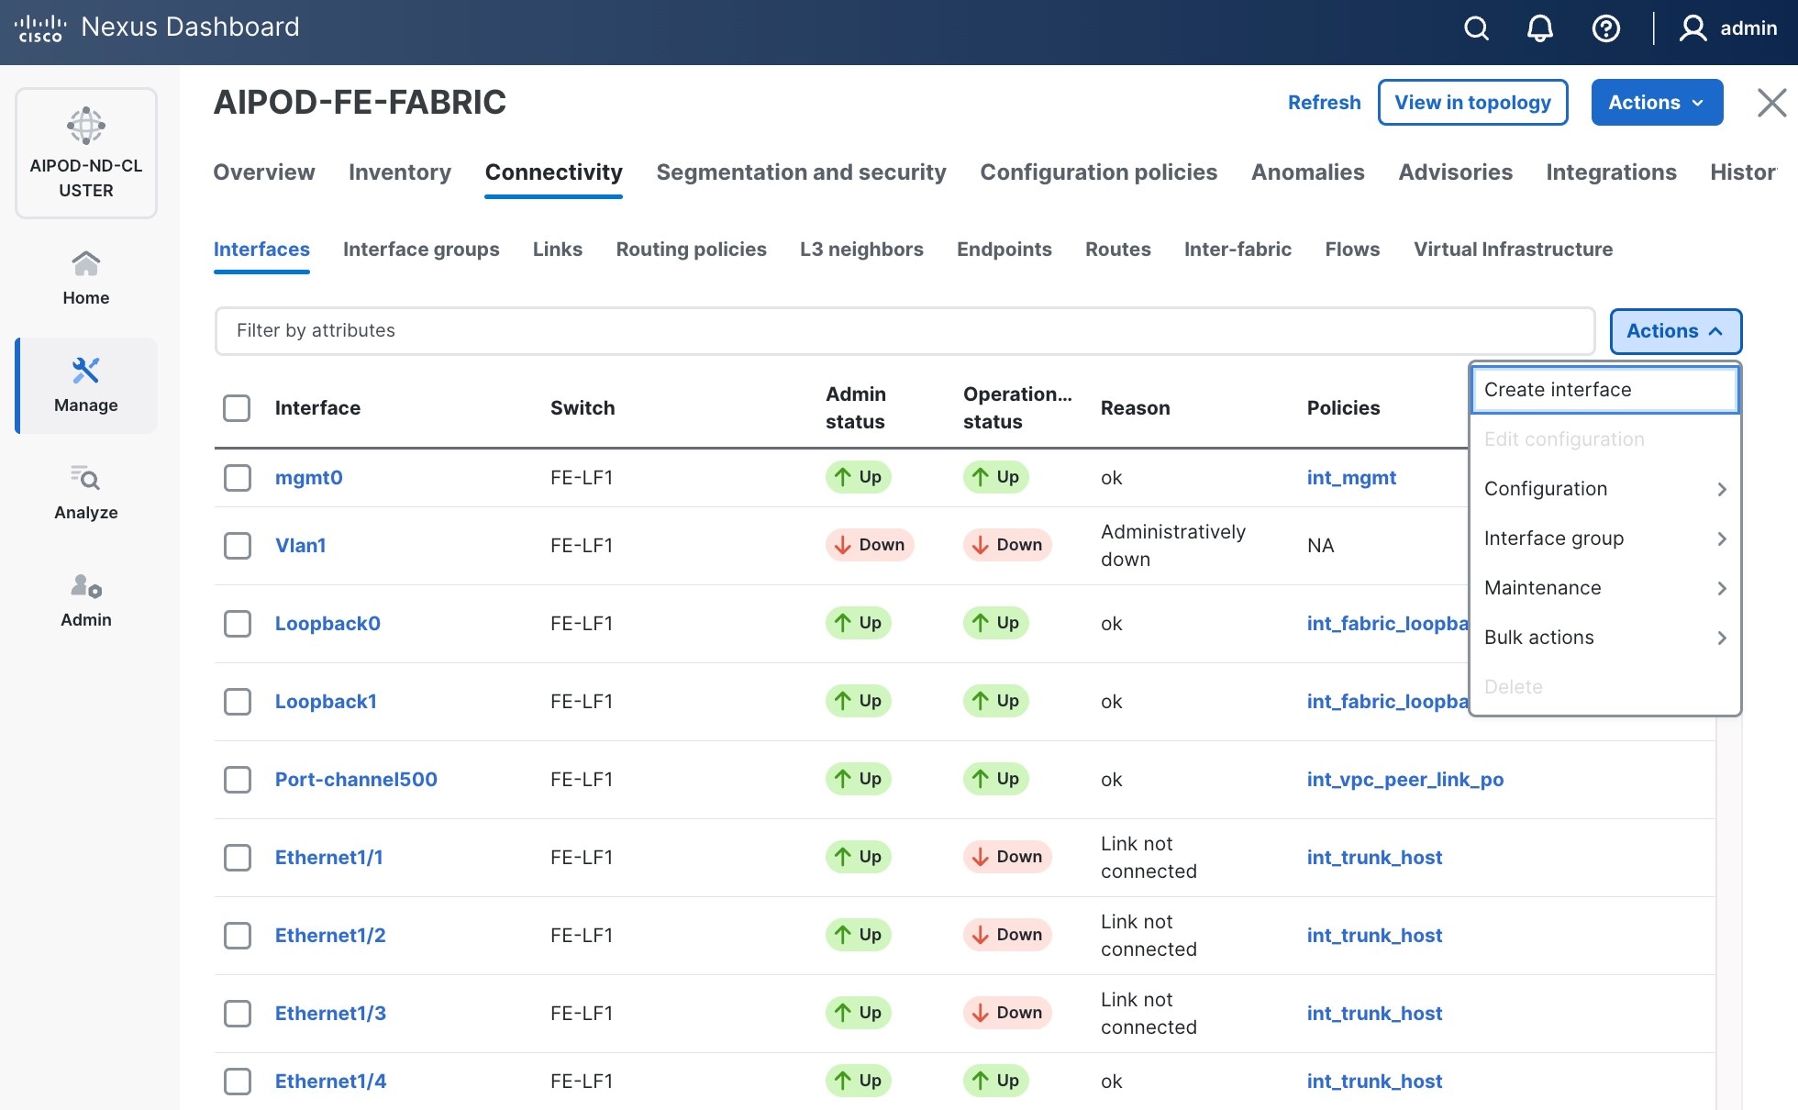Toggle the select-all checkbox in table header
This screenshot has width=1798, height=1110.
click(x=237, y=407)
